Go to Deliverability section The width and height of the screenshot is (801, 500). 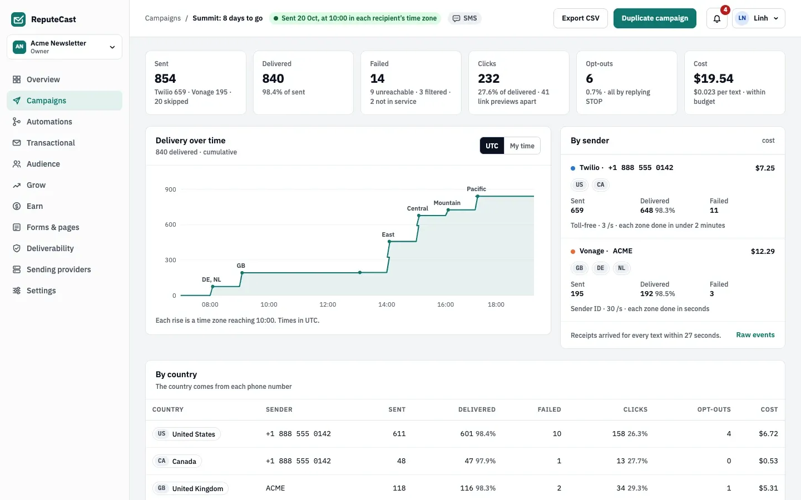pyautogui.click(x=65, y=248)
